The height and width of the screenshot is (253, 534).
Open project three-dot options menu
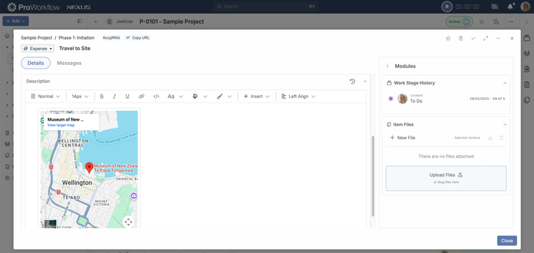tap(511, 22)
